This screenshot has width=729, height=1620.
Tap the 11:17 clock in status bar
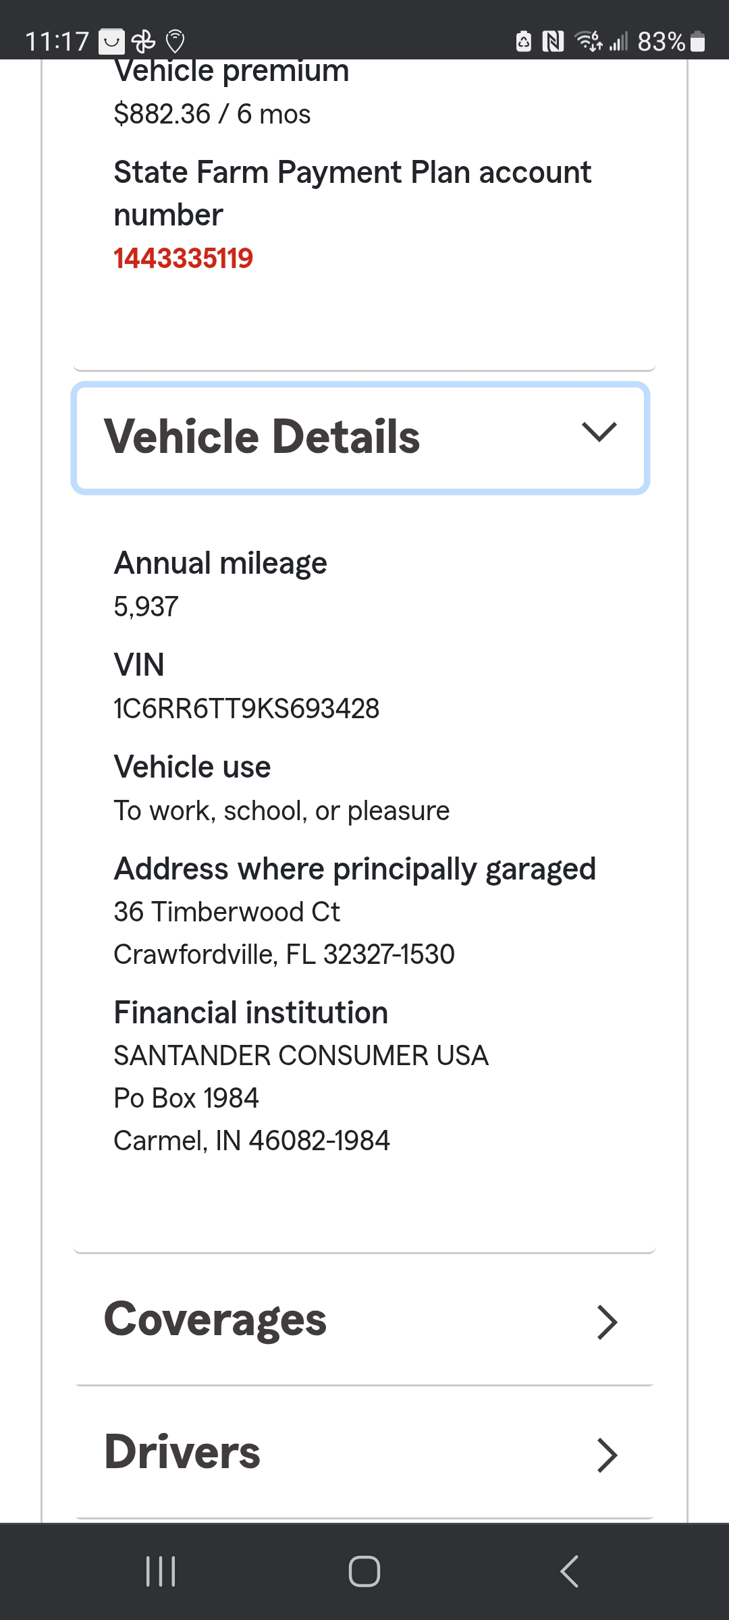(57, 42)
